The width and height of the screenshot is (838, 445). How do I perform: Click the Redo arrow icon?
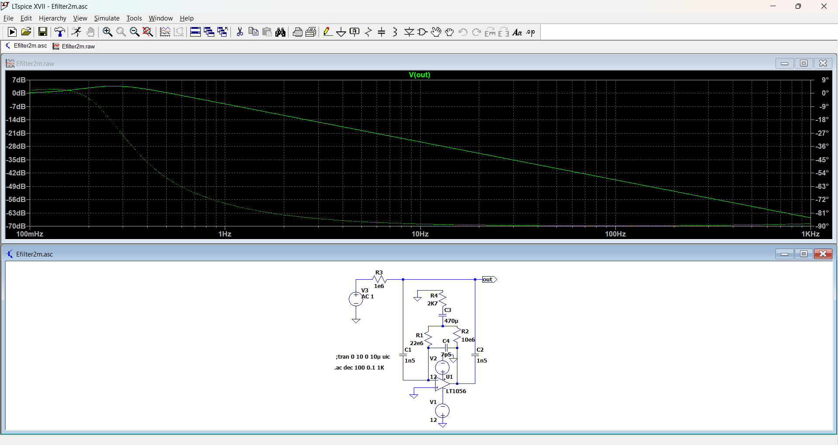coord(477,32)
